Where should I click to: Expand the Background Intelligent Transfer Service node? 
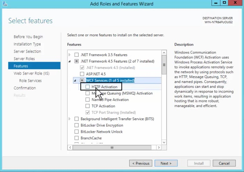70,119
